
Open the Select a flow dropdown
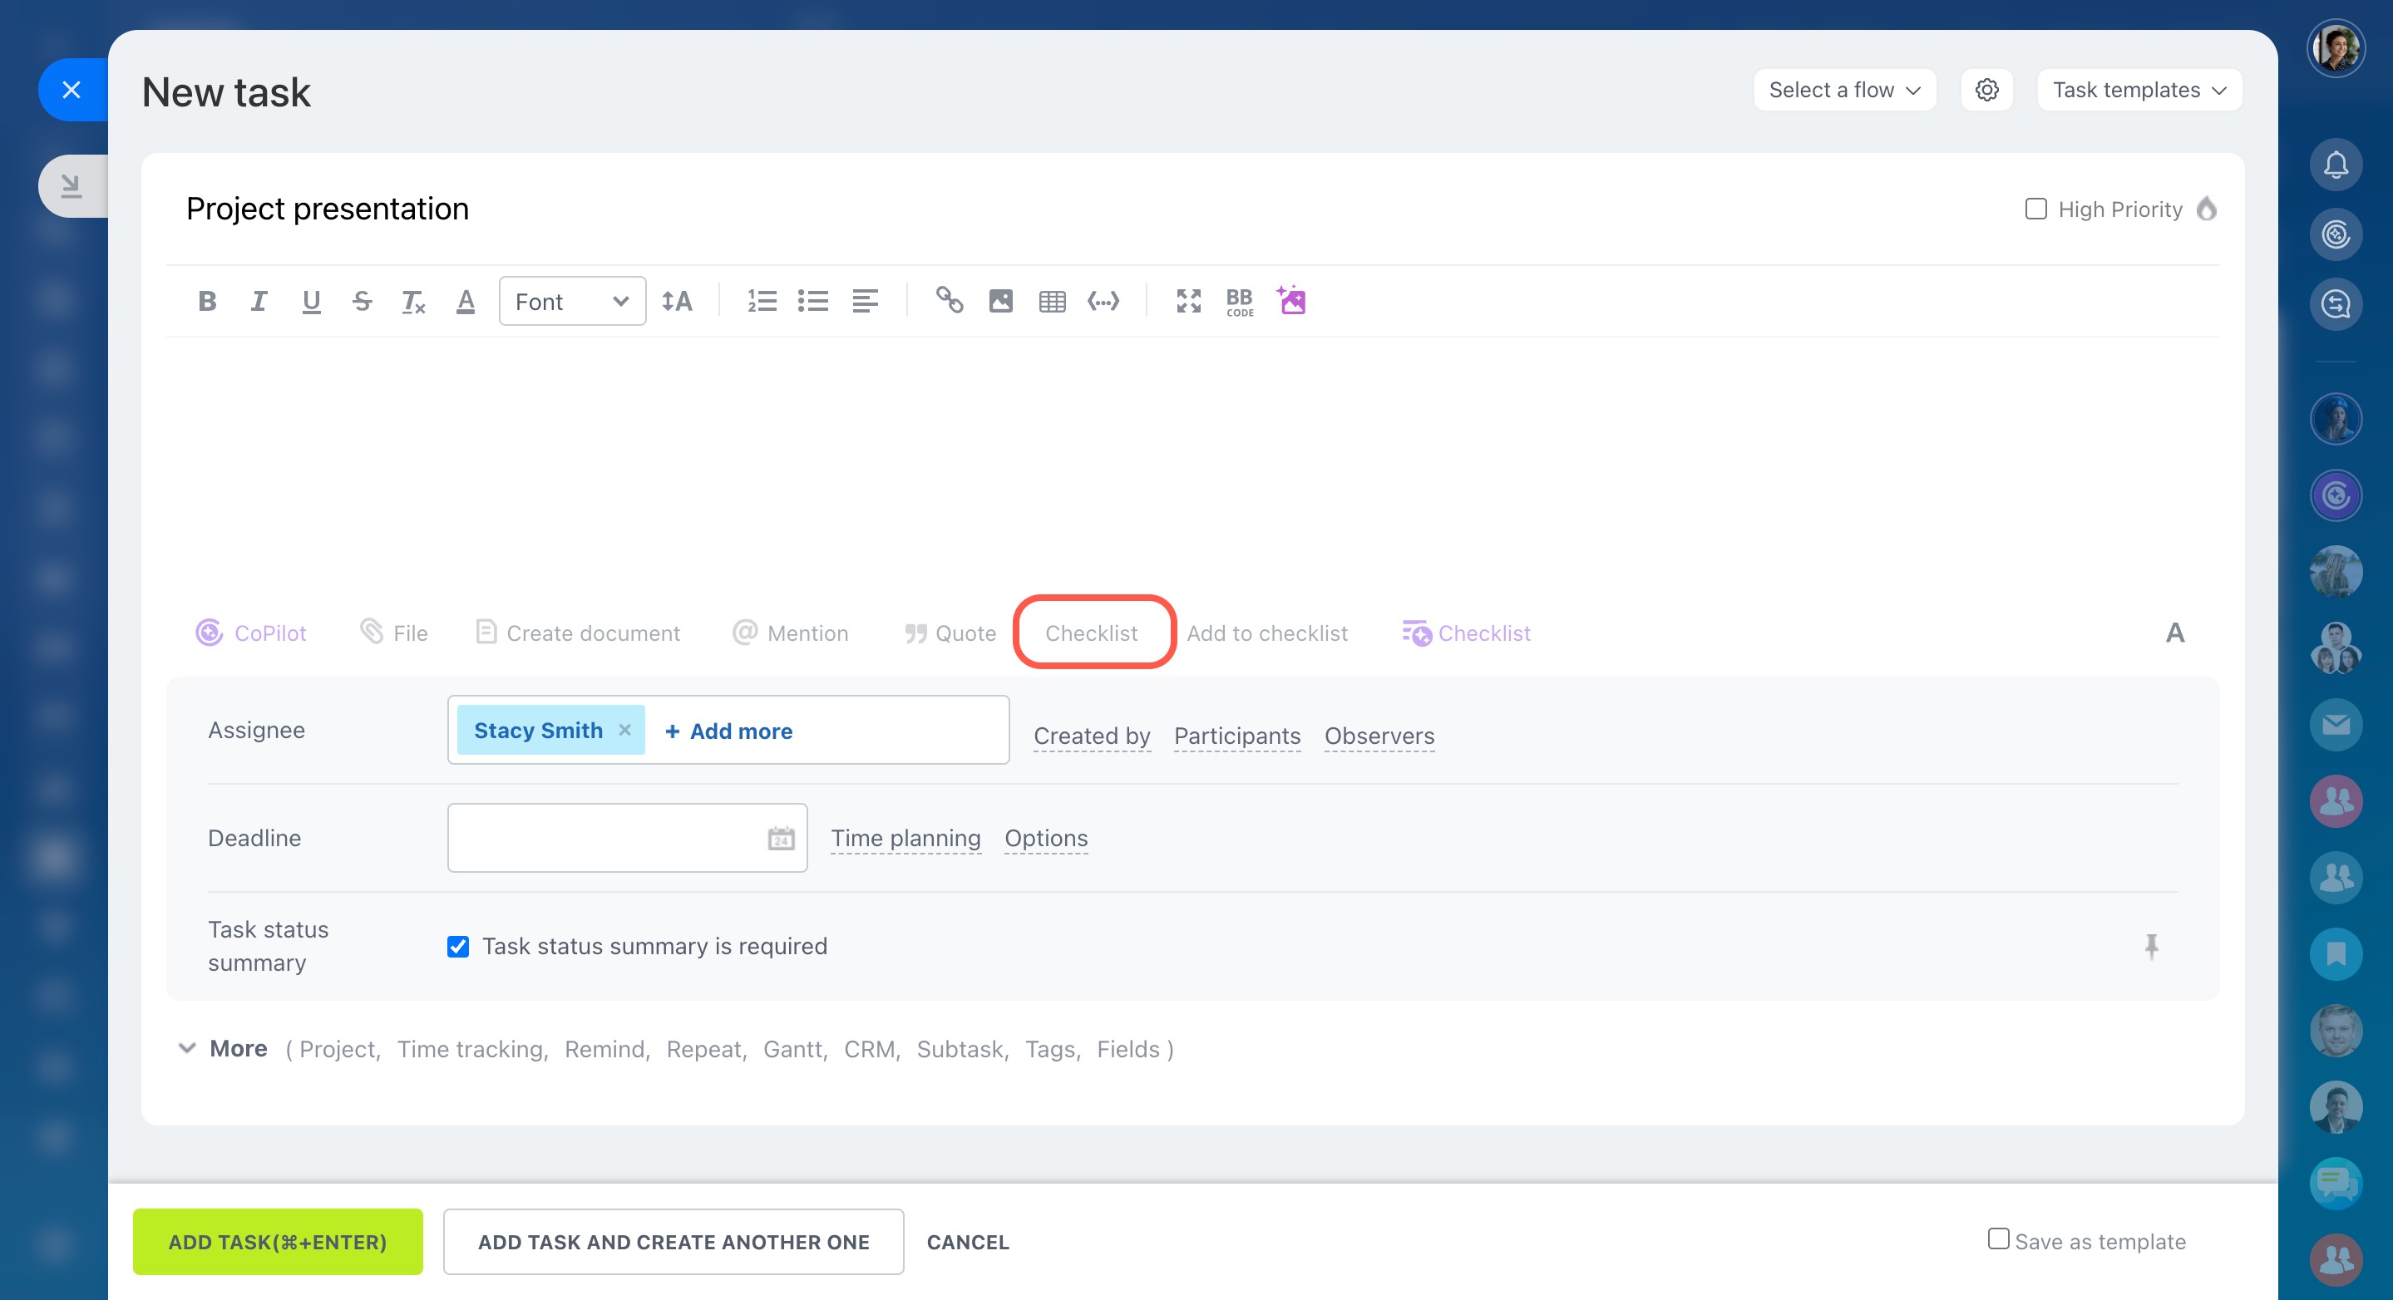[x=1844, y=90]
